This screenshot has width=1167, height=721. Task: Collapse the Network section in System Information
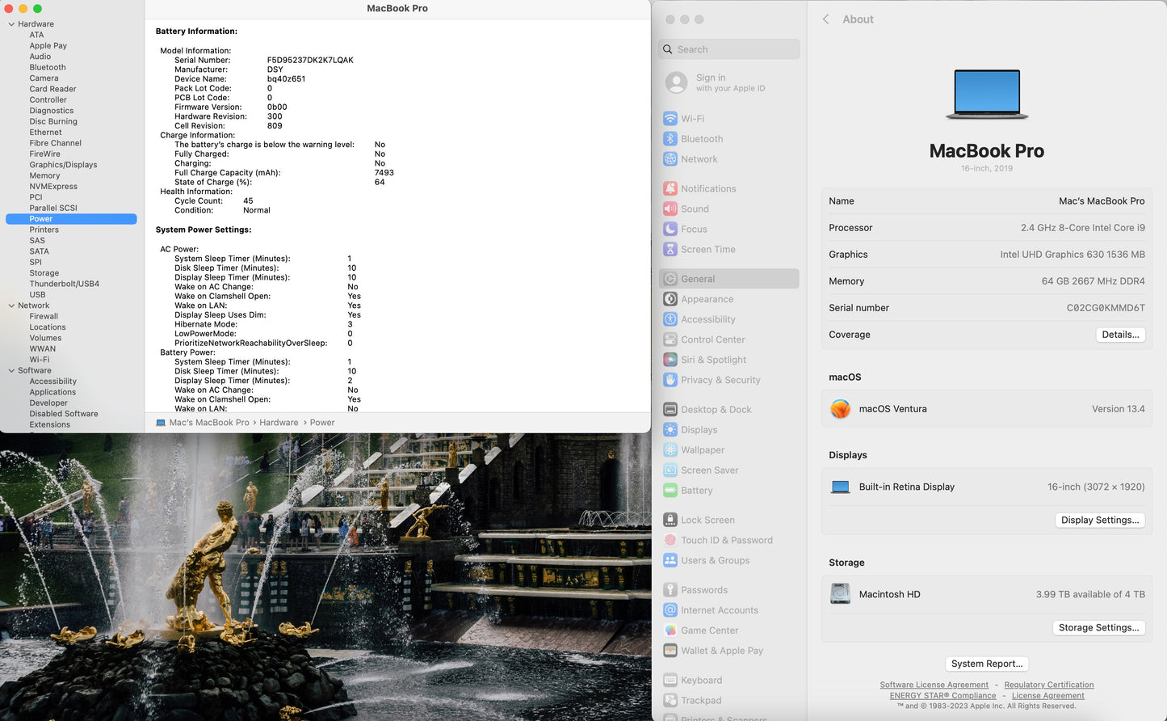click(x=11, y=306)
